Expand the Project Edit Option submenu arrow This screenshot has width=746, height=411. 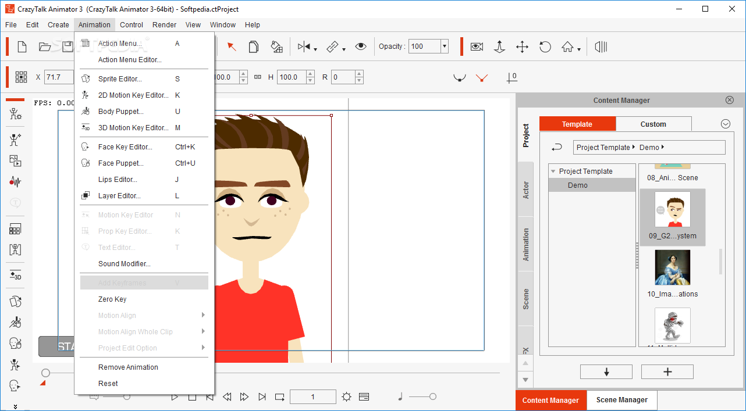coord(203,348)
